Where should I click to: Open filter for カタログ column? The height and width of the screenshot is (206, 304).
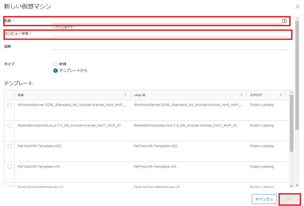[281, 95]
